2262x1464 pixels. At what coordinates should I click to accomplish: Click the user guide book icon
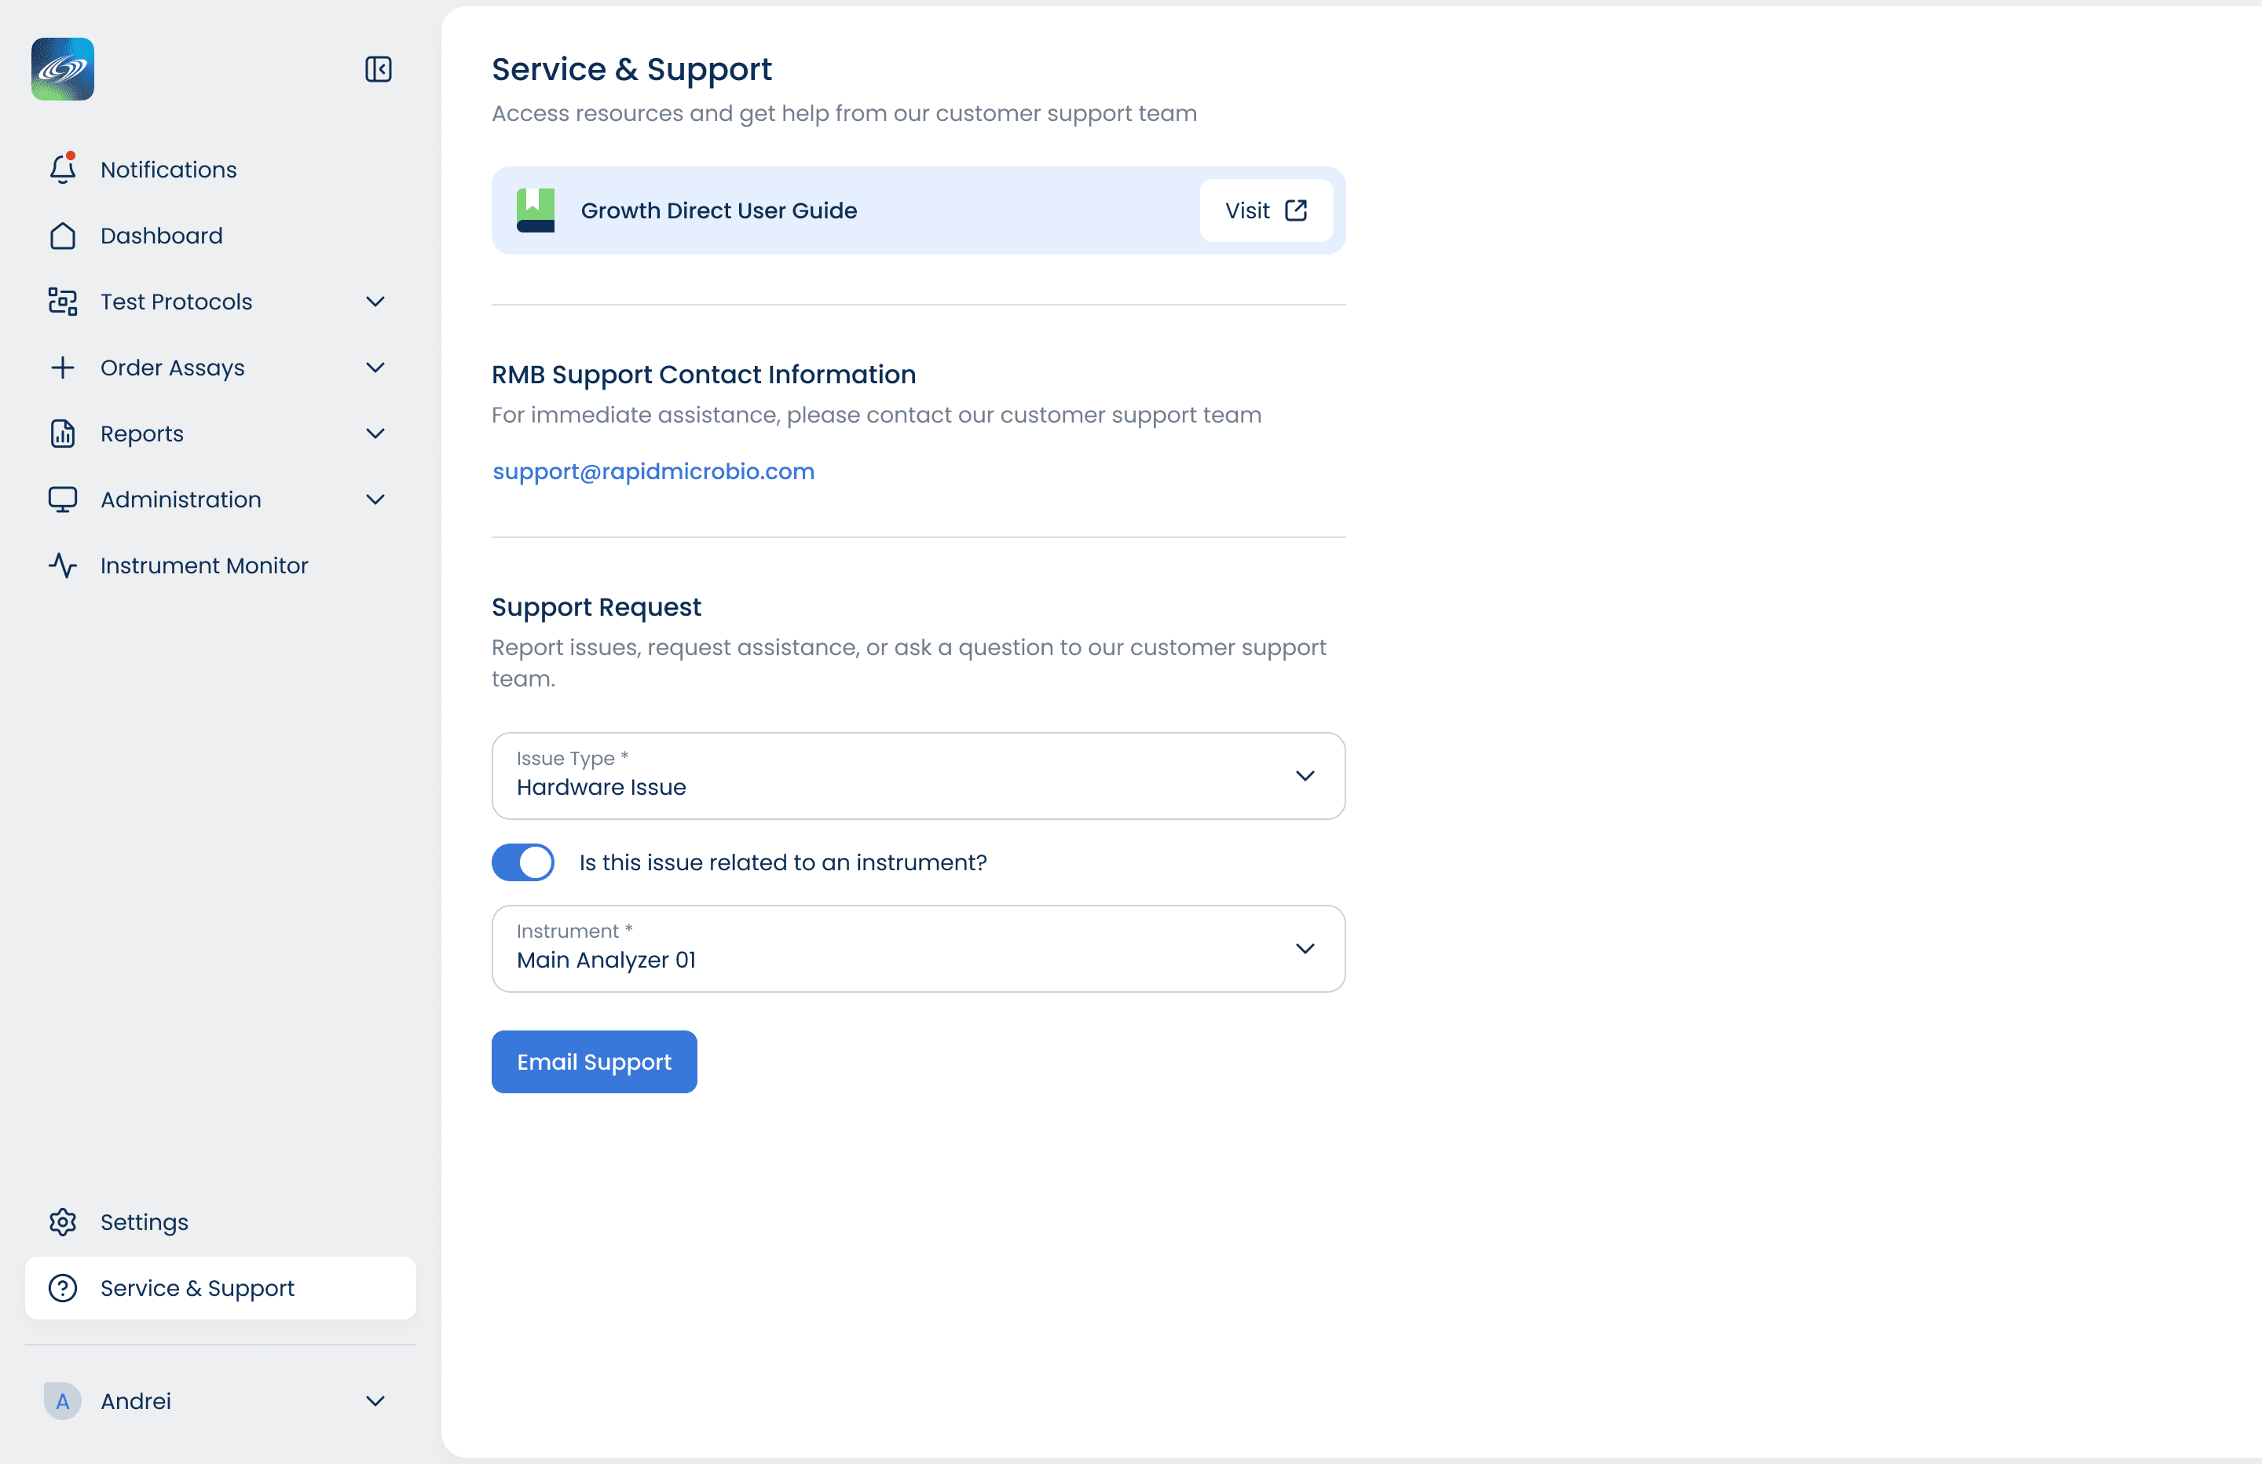tap(535, 210)
